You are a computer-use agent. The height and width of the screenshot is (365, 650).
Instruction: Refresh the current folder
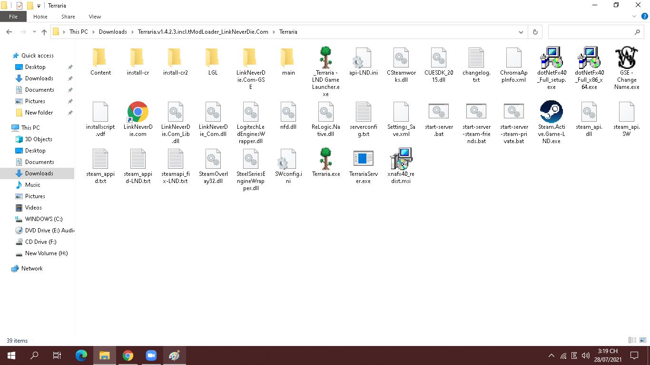tap(535, 32)
